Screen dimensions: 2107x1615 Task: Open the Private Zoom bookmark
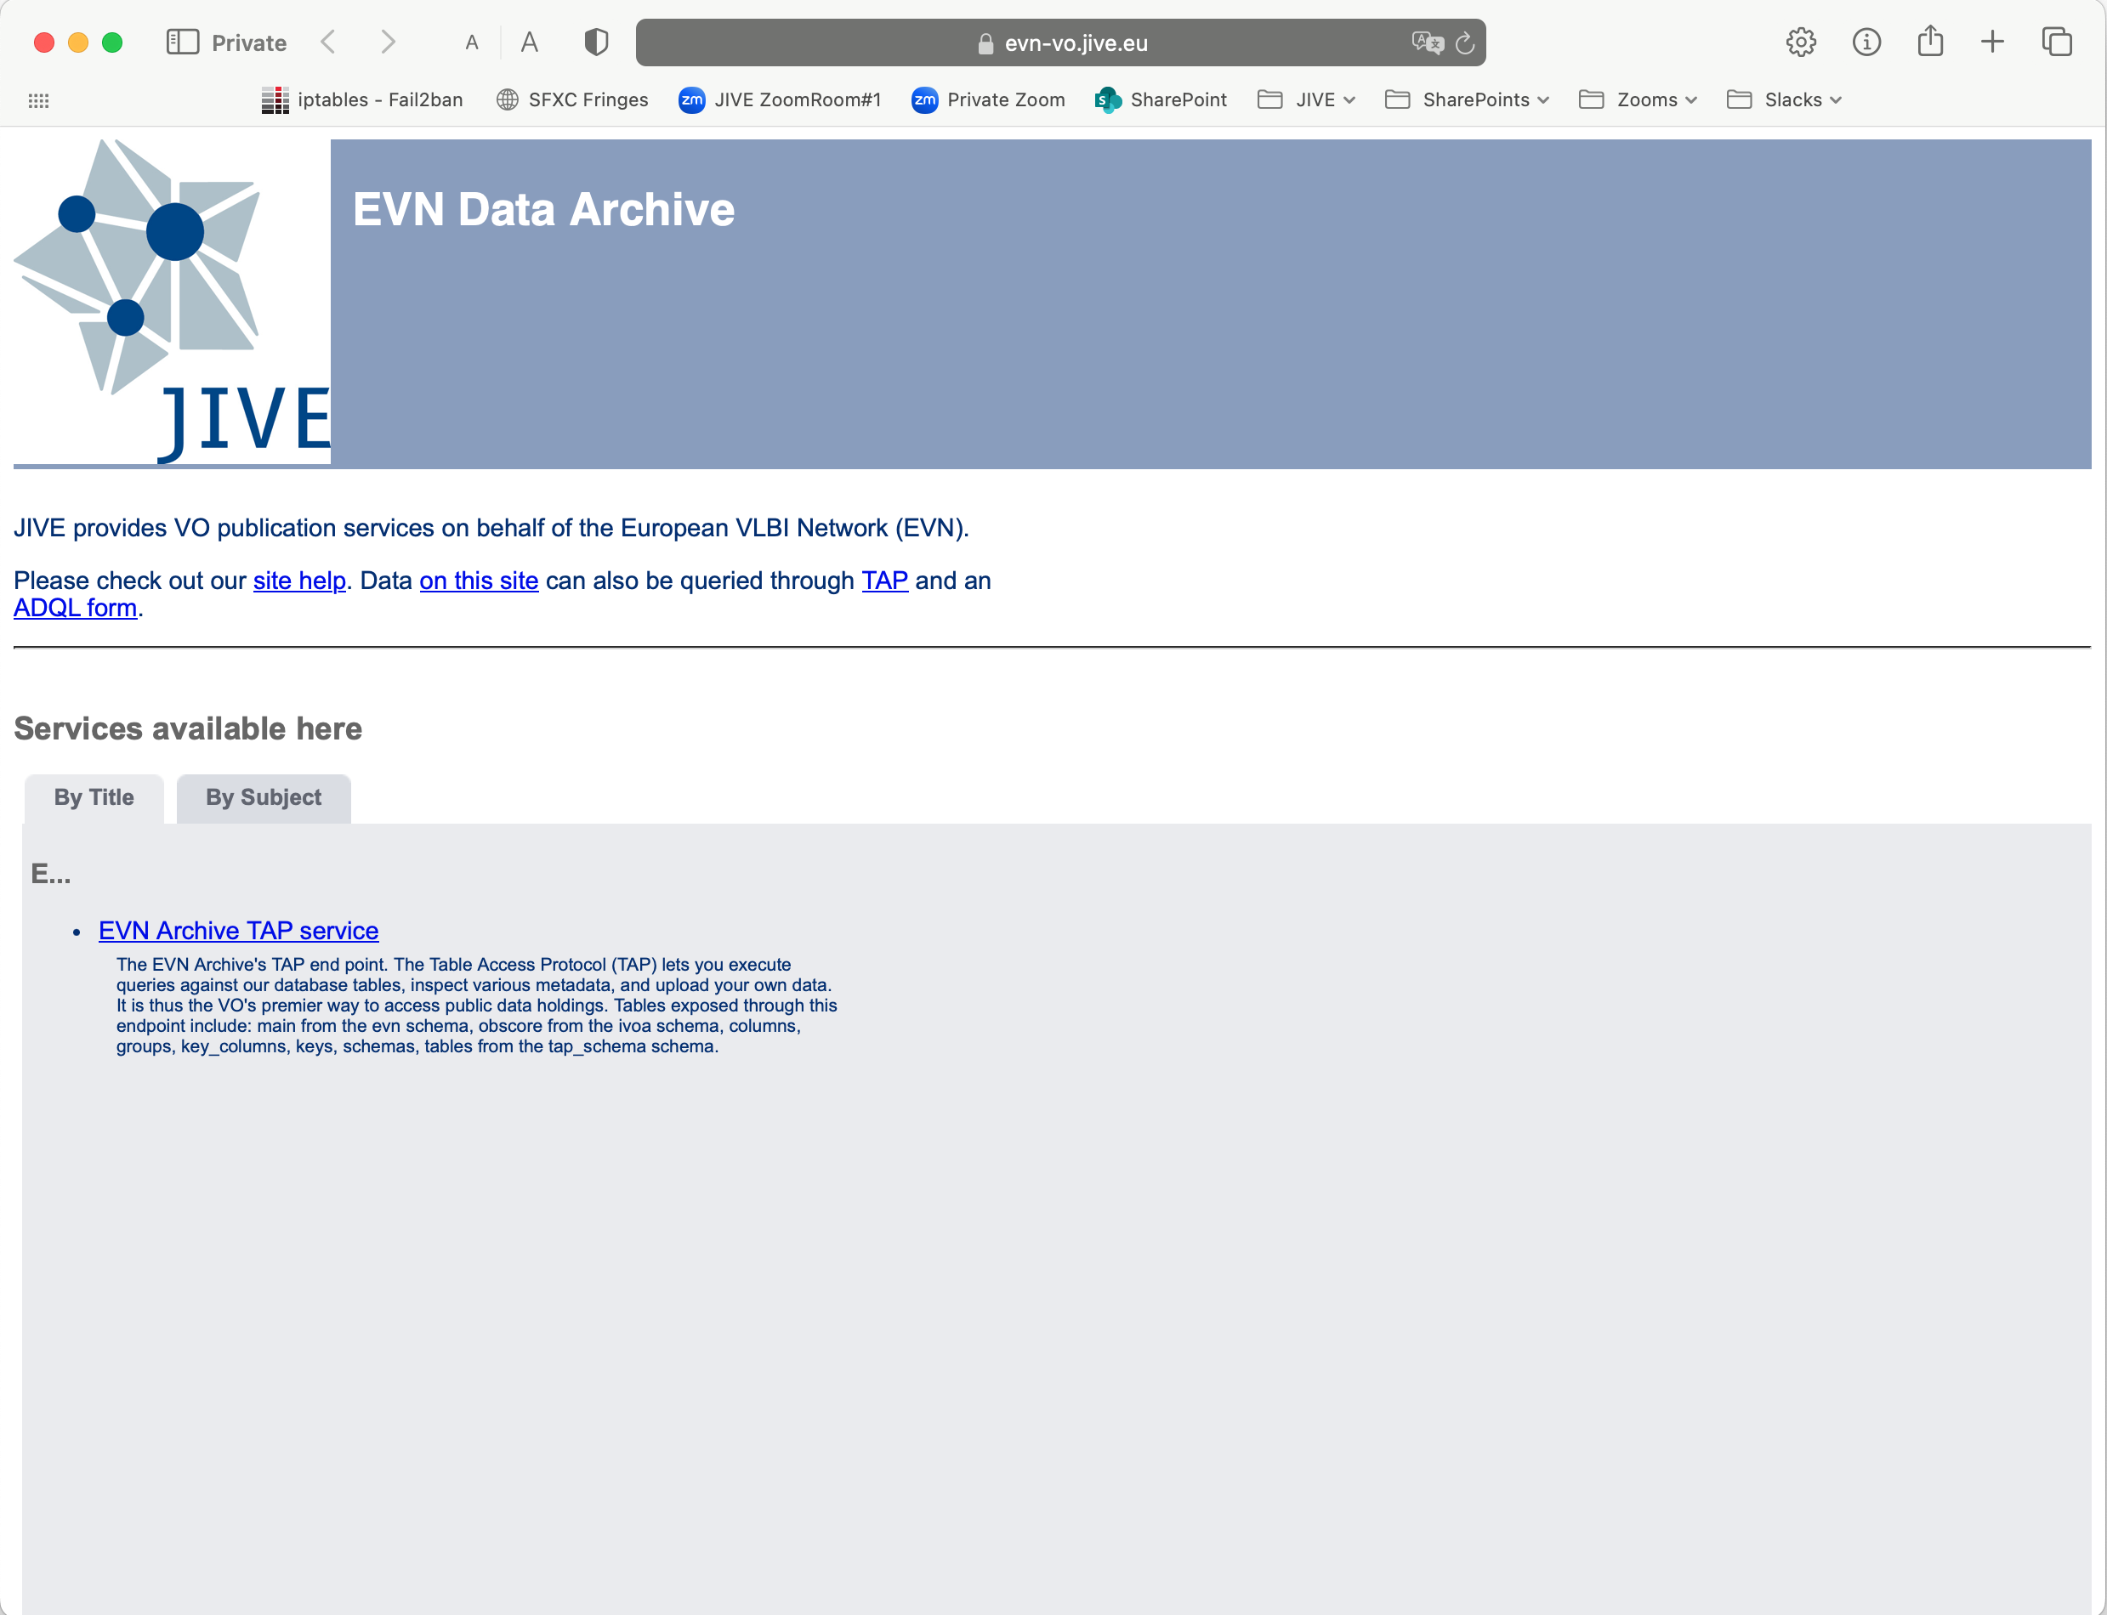pos(988,100)
